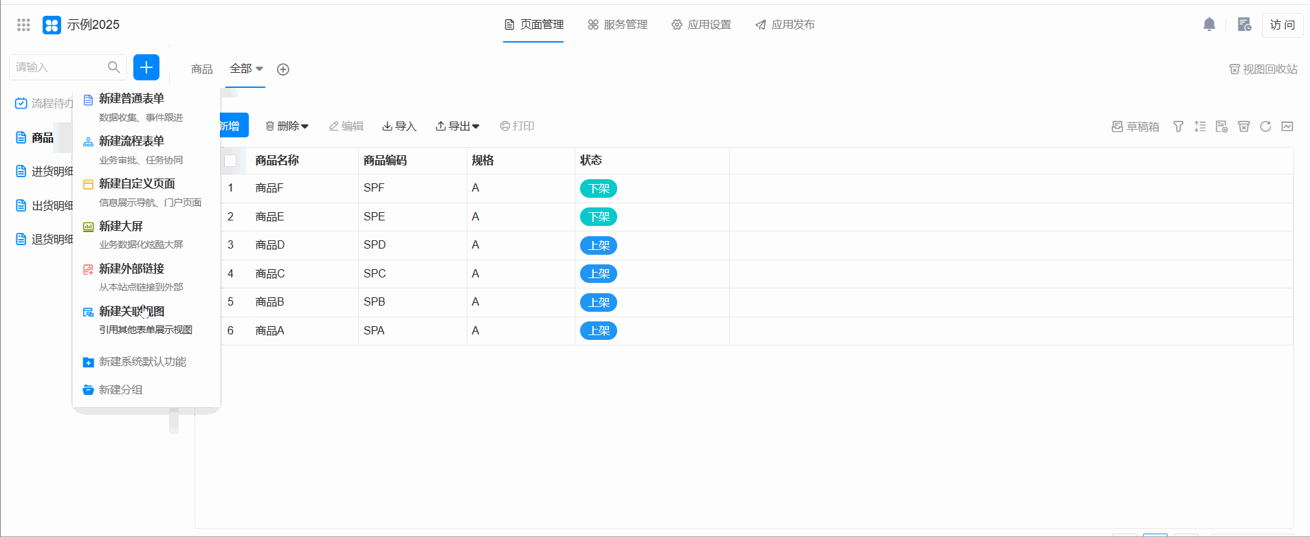Open the 删除 dropdown menu
The height and width of the screenshot is (537, 1310).
point(287,126)
